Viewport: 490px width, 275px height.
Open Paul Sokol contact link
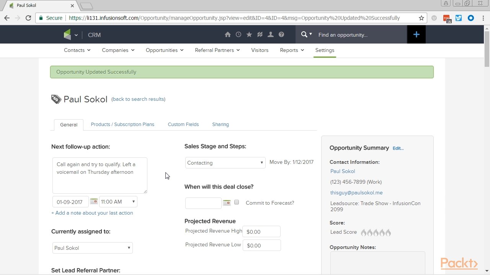343,171
